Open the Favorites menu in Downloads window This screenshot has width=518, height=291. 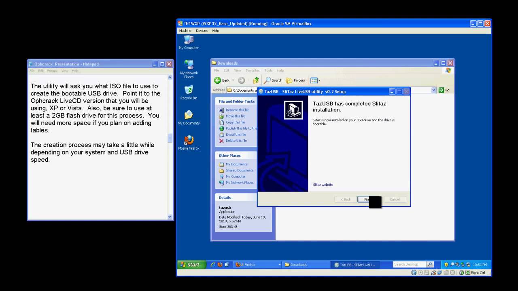[253, 71]
